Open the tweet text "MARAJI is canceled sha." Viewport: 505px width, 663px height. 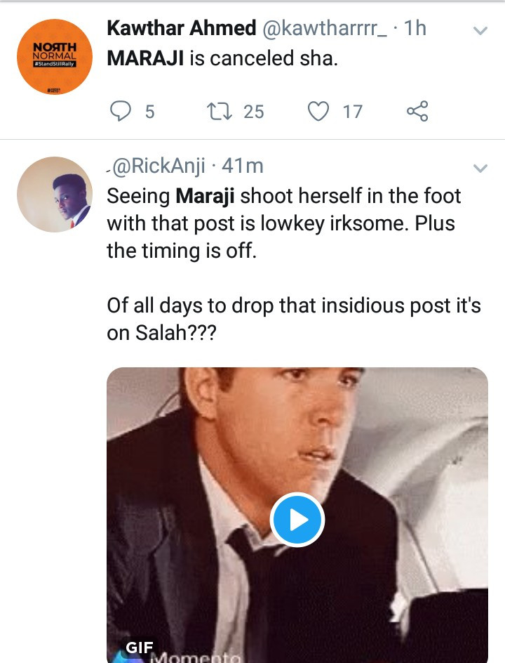pos(222,59)
